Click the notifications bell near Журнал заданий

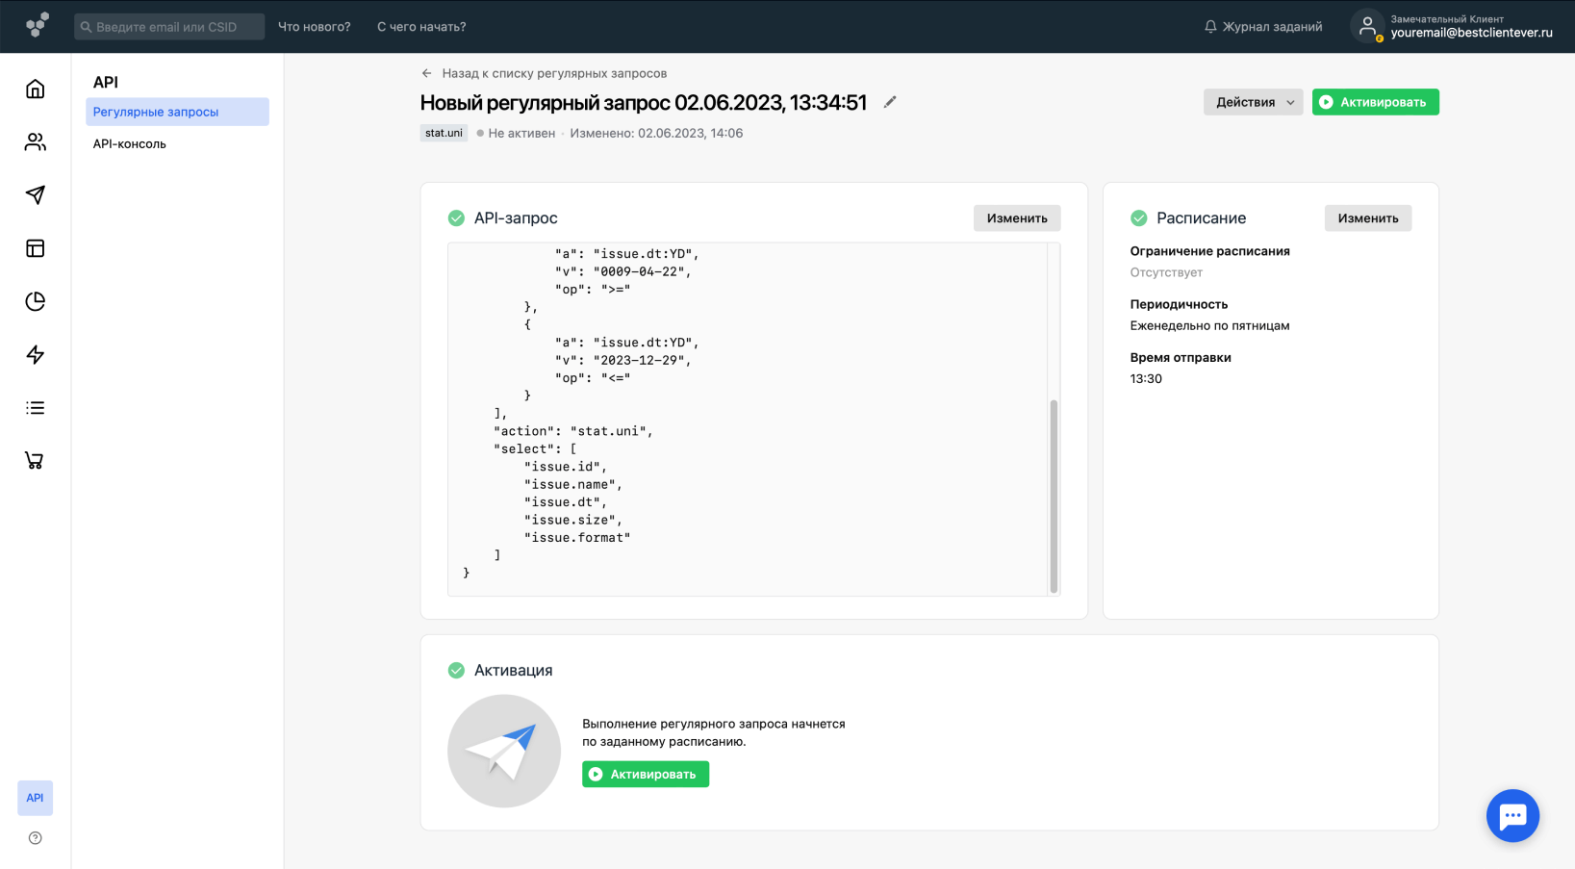pyautogui.click(x=1209, y=26)
